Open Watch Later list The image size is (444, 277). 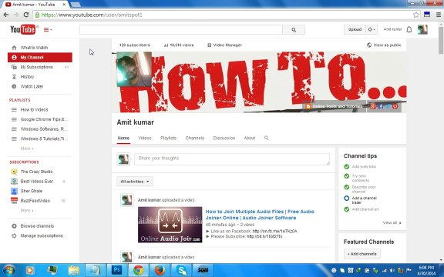click(32, 86)
